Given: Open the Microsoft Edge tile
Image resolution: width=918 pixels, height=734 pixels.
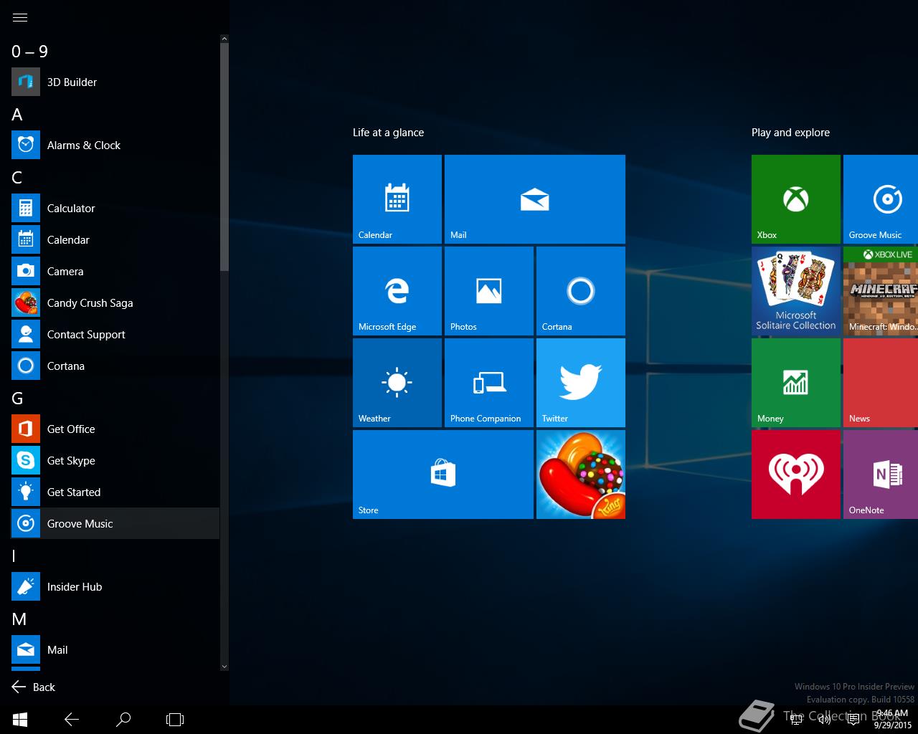Looking at the screenshot, I should pyautogui.click(x=397, y=291).
